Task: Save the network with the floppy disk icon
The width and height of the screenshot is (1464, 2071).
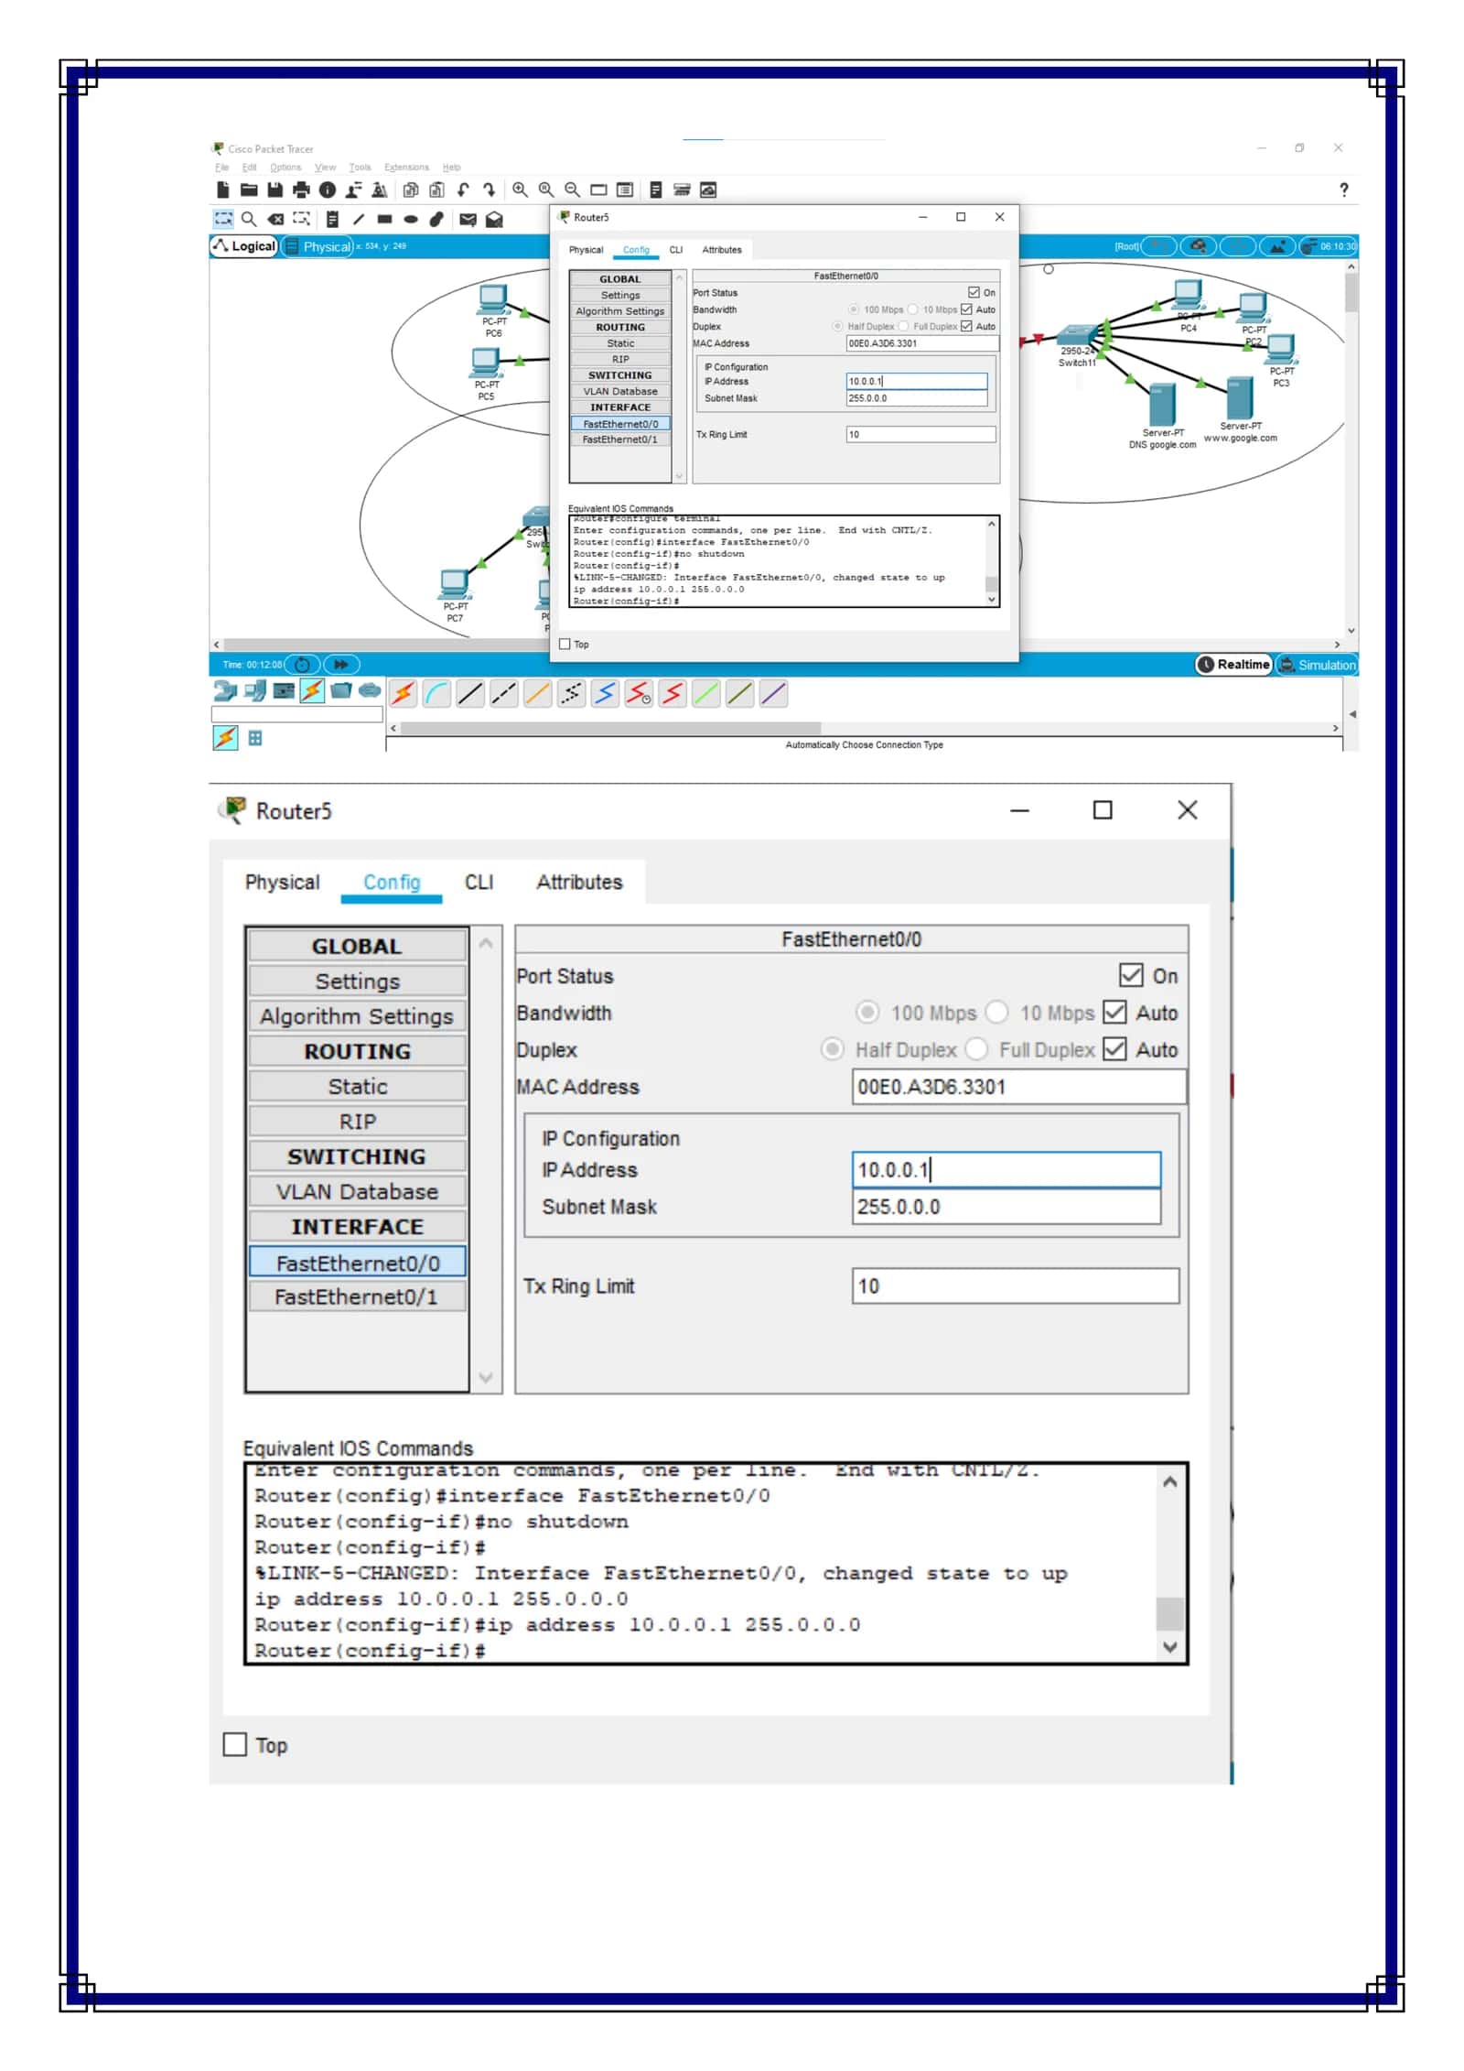Action: click(274, 190)
